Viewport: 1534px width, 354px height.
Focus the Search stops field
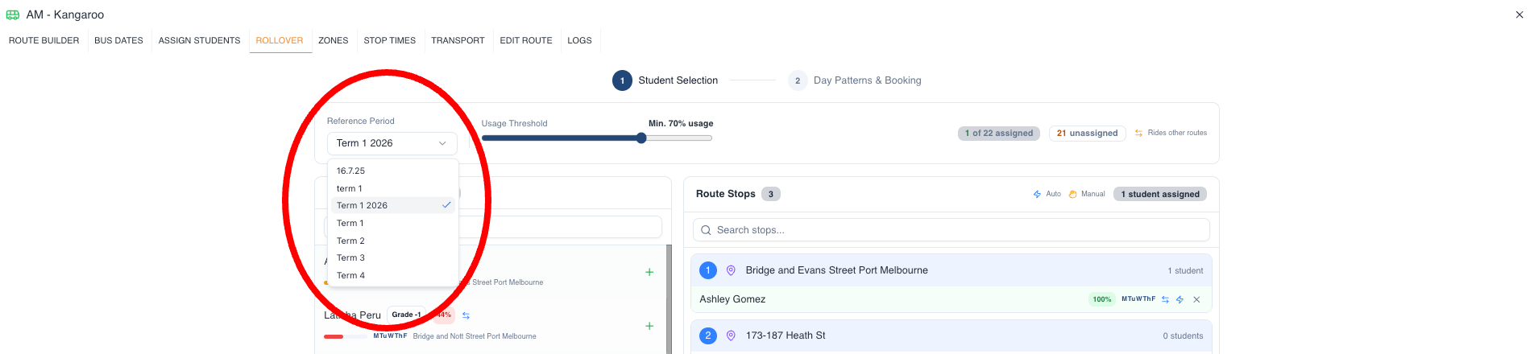(x=951, y=230)
